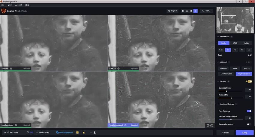Choose the 4x scale button
Image resolution: width=255 pixels, height=137 pixels.
[x=235, y=50]
